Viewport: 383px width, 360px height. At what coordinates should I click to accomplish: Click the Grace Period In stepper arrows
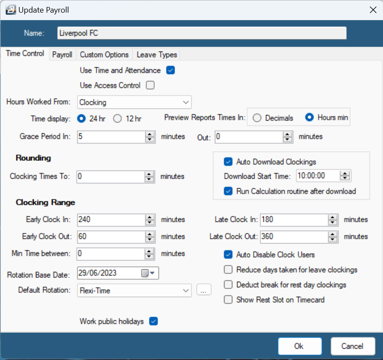150,137
